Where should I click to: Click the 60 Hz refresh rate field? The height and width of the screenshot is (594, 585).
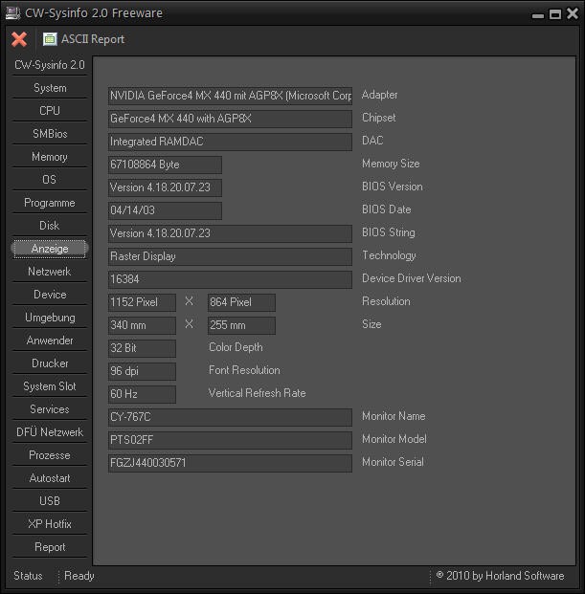(x=142, y=394)
